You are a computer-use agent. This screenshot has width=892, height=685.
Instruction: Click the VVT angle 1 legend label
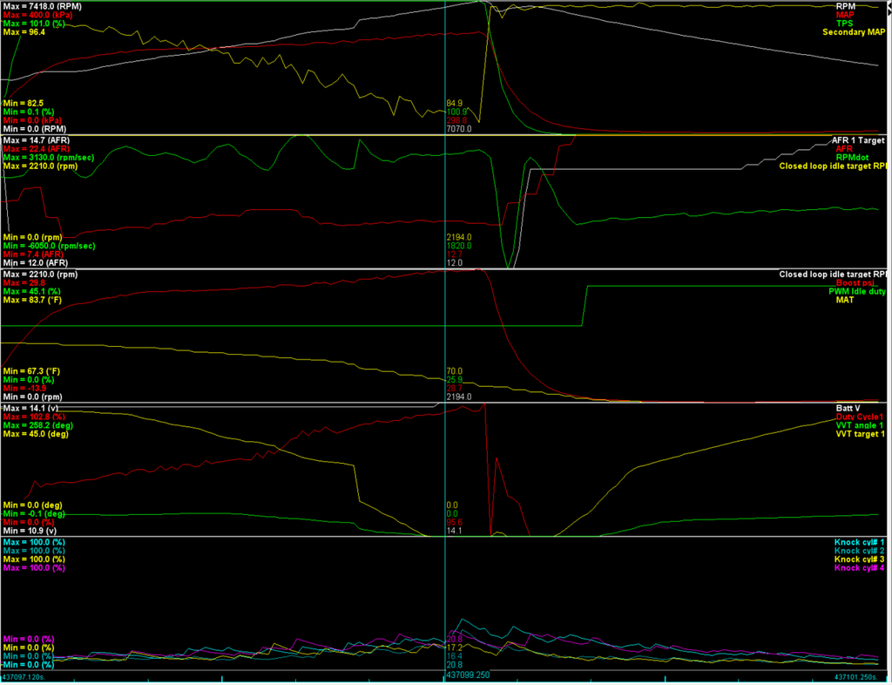(x=860, y=425)
